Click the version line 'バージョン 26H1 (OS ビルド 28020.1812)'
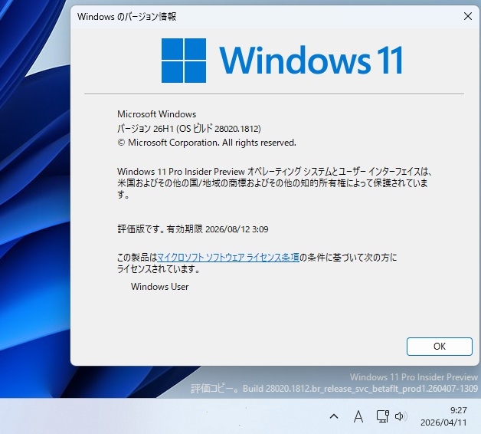The height and width of the screenshot is (434, 481). click(189, 128)
